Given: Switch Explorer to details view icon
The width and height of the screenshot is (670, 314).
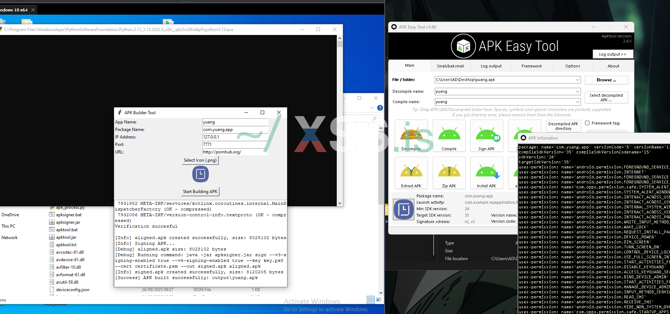Looking at the screenshot, I should tap(371, 300).
